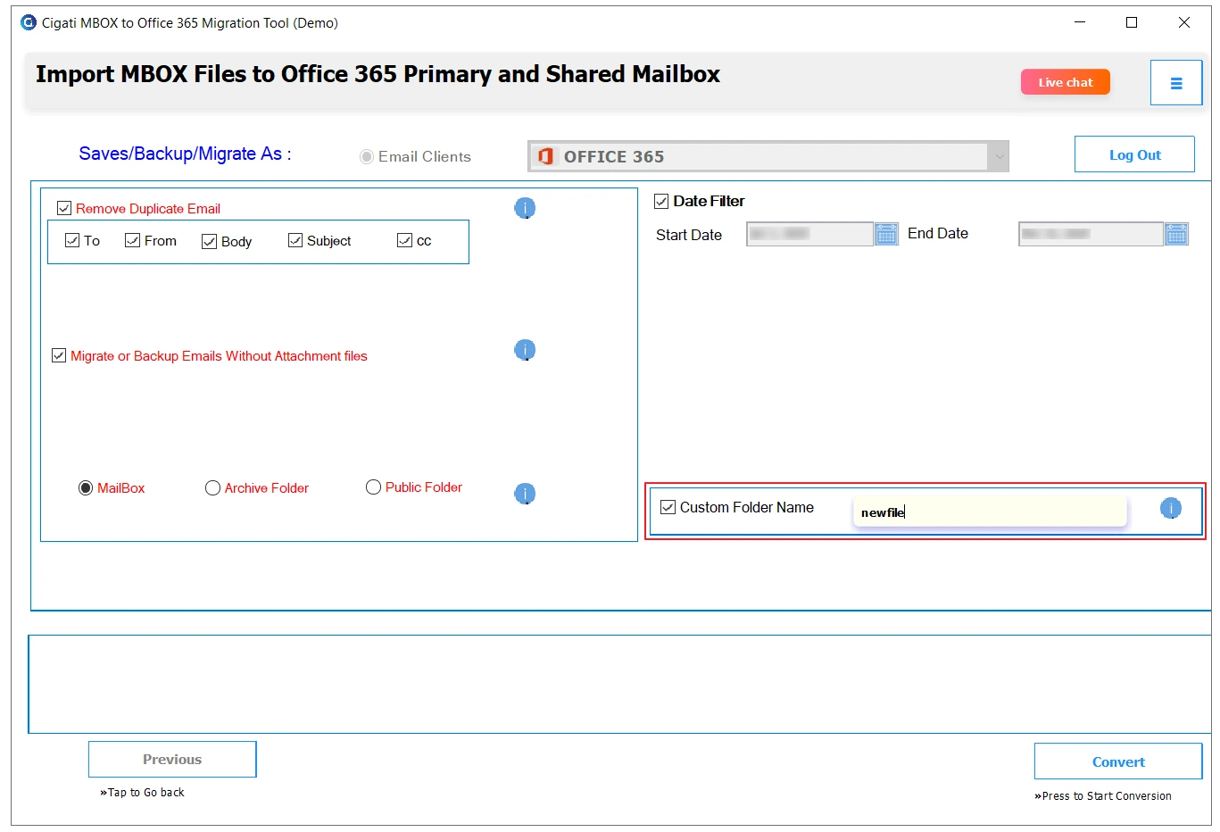Click info icon beside Without Attachment option
Viewport: 1220px width, 832px height.
click(x=525, y=350)
